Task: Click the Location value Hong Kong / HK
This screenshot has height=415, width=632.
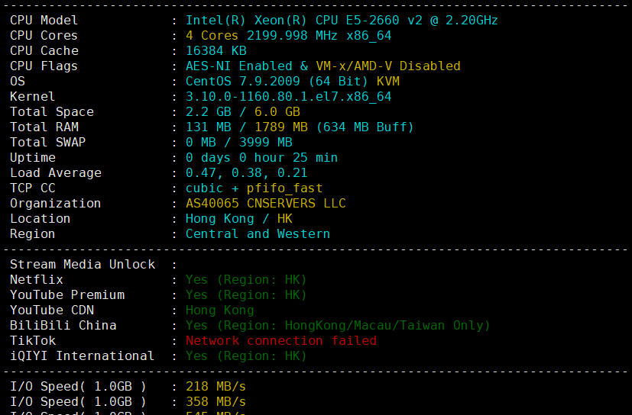Action: pos(238,219)
